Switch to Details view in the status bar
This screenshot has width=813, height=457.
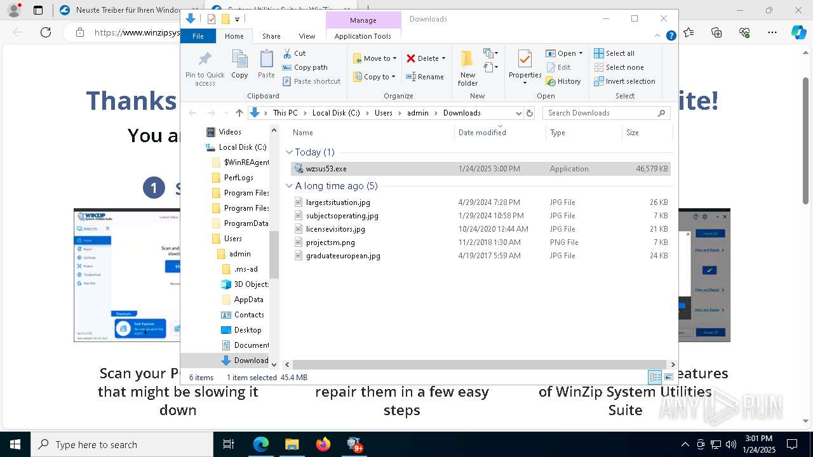(x=655, y=377)
